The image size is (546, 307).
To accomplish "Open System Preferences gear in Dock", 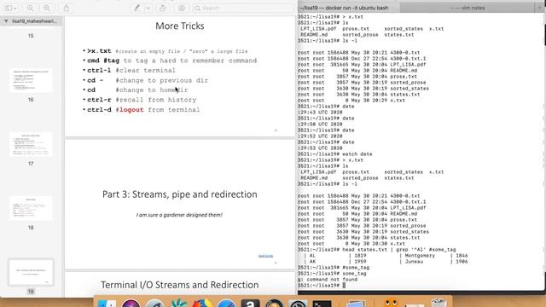I will point(298,304).
